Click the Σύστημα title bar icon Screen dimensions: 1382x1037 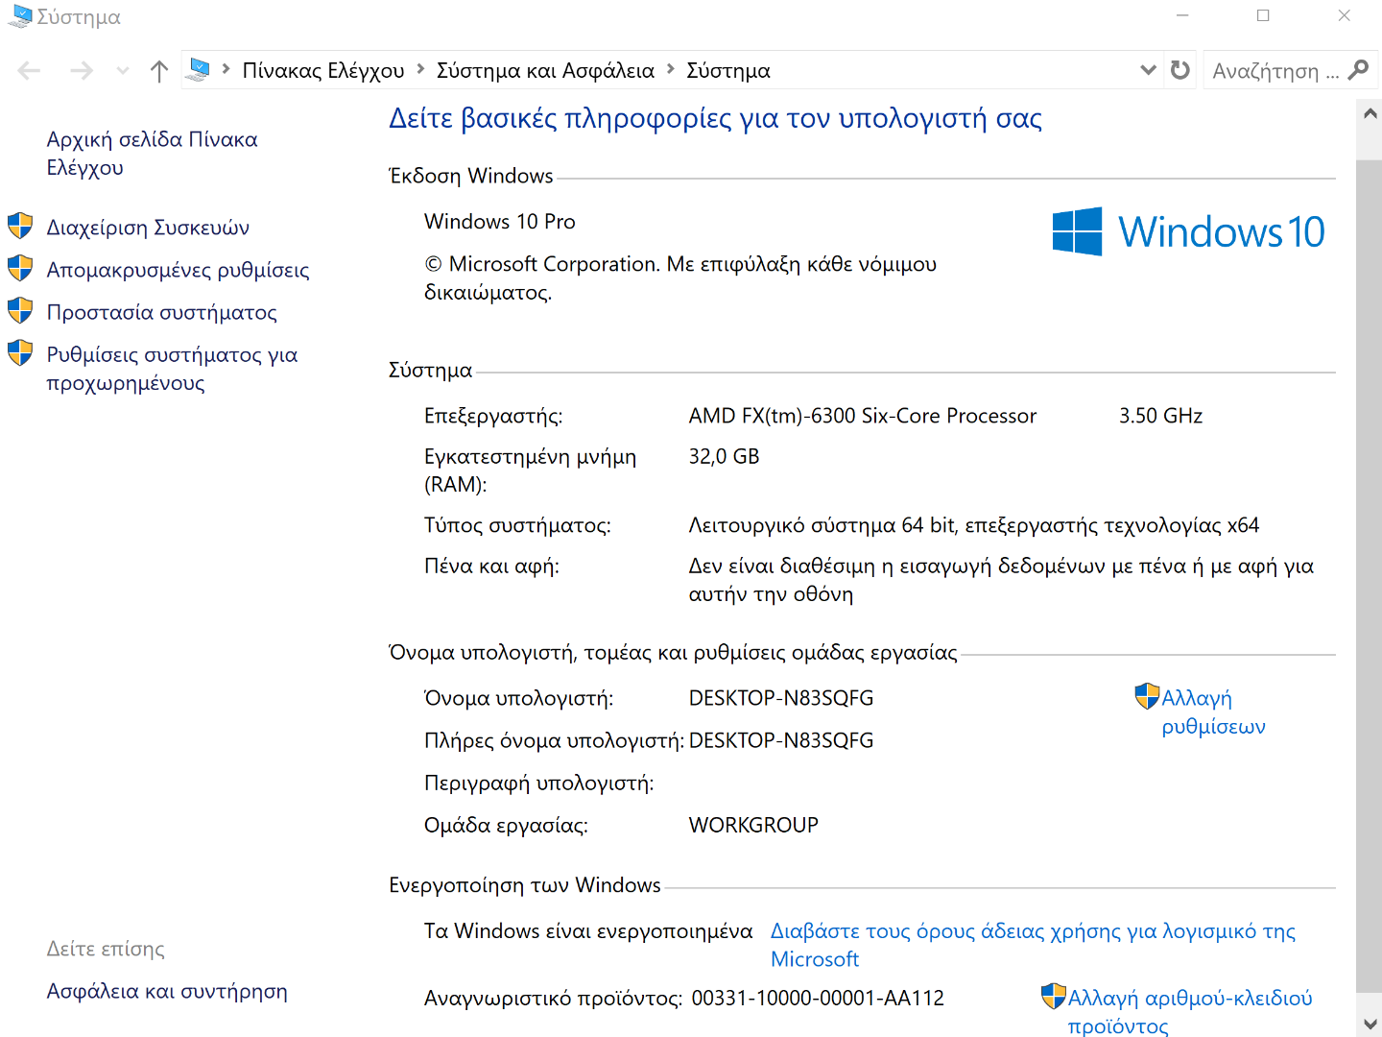pos(20,16)
